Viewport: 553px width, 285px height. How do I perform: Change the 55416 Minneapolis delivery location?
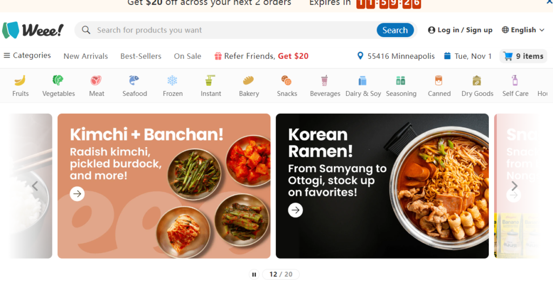coord(396,56)
